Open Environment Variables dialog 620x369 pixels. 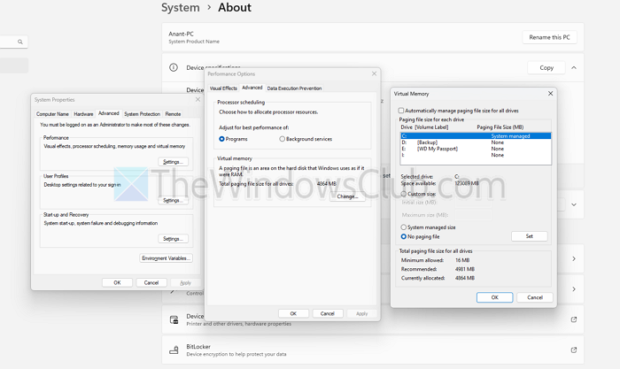167,258
